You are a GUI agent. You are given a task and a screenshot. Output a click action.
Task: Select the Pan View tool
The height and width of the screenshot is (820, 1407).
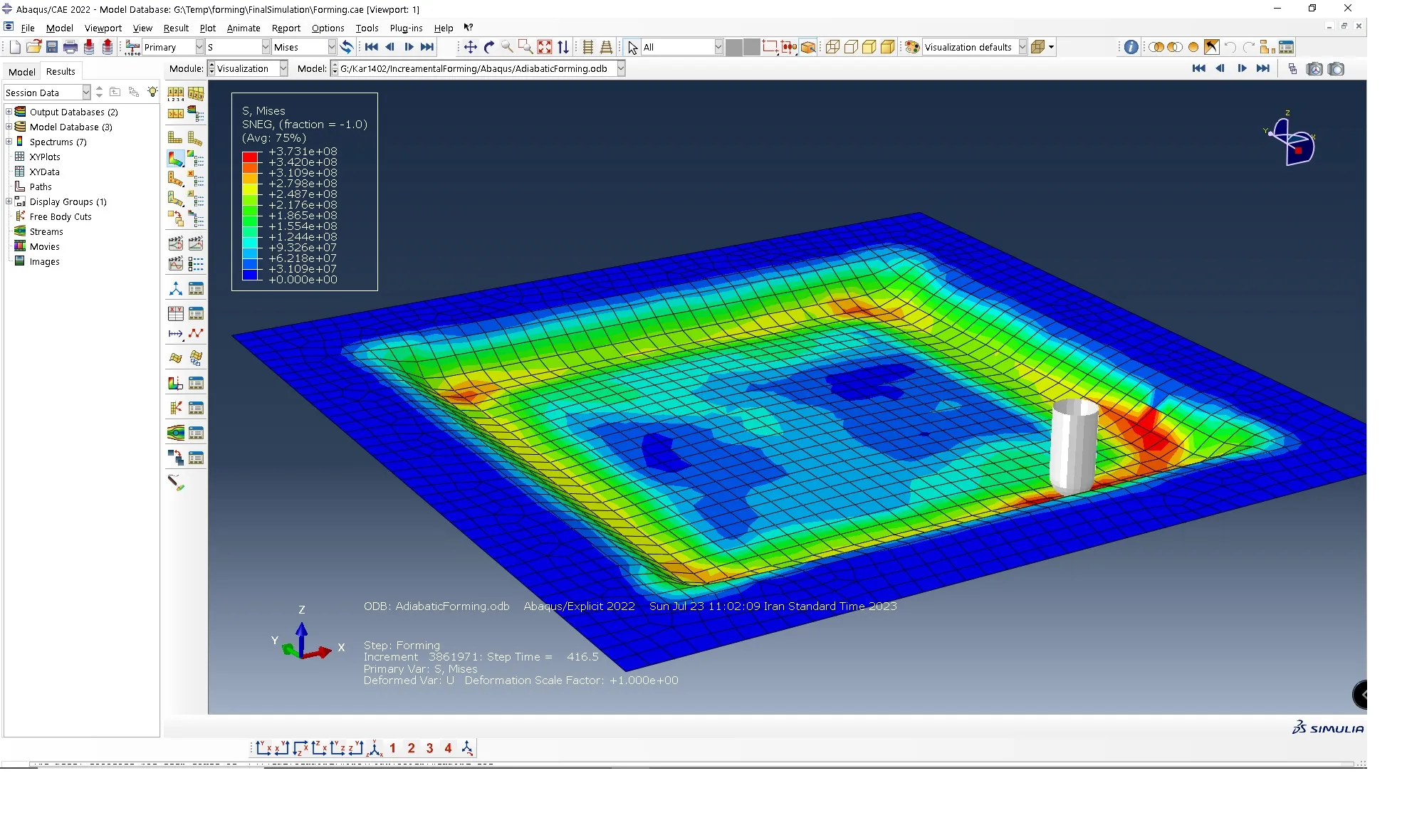click(470, 47)
